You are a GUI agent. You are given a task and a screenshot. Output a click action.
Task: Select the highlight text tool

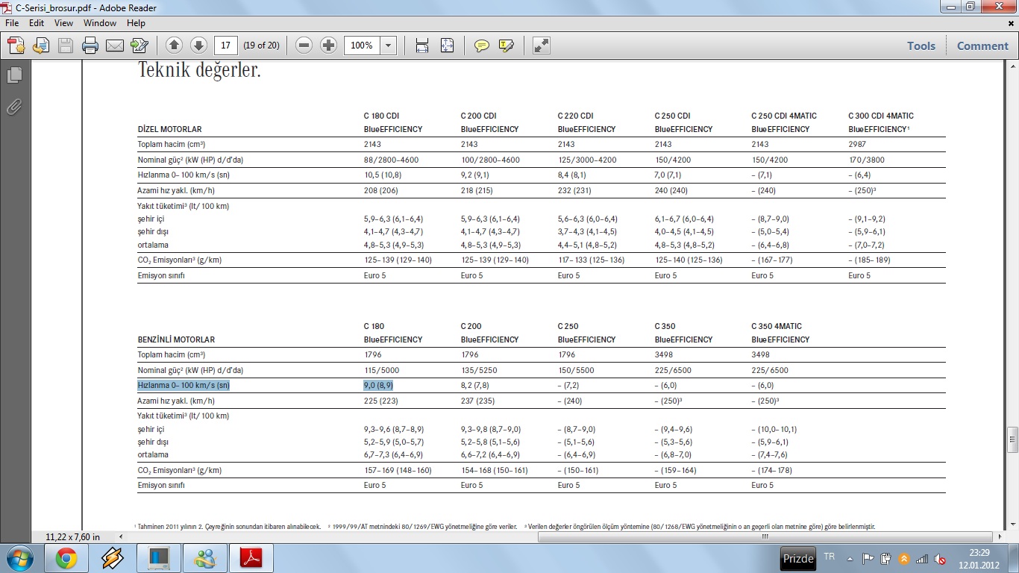(506, 46)
